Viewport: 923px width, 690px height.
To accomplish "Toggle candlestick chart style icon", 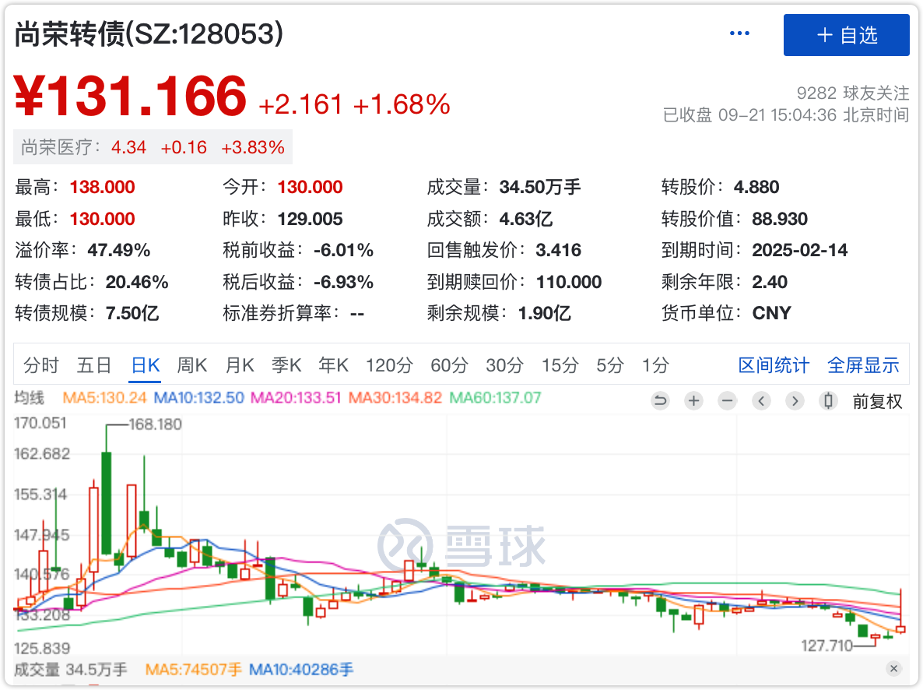I will [828, 401].
